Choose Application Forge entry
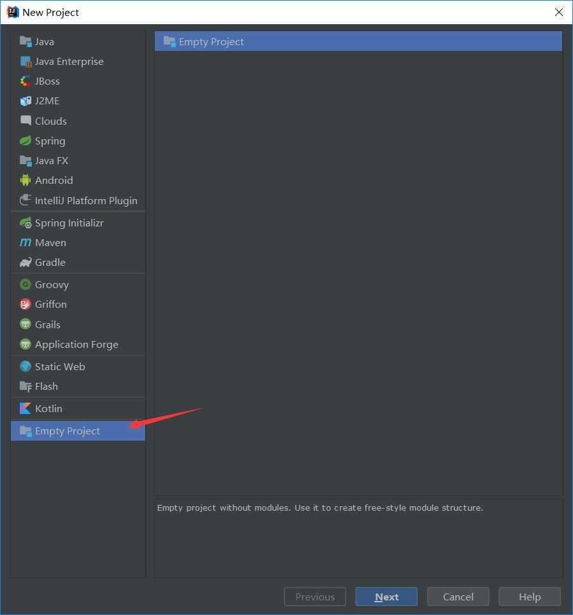This screenshot has width=573, height=615. (x=78, y=344)
